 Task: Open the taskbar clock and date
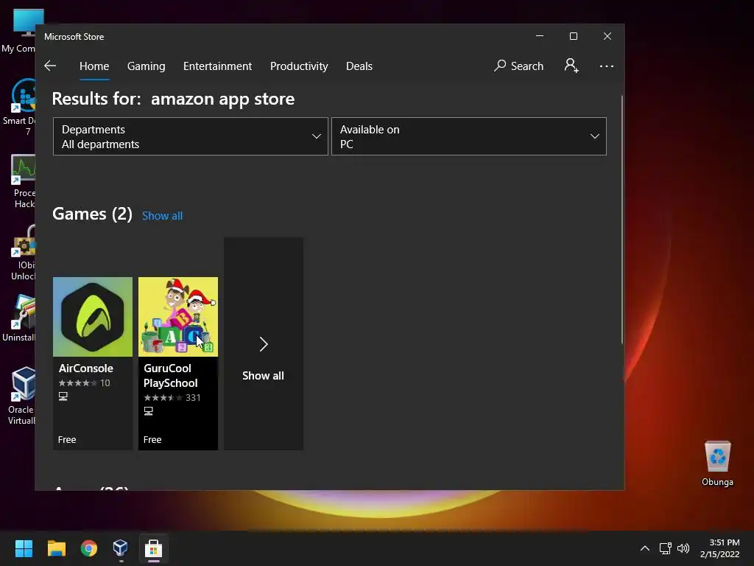[720, 548]
